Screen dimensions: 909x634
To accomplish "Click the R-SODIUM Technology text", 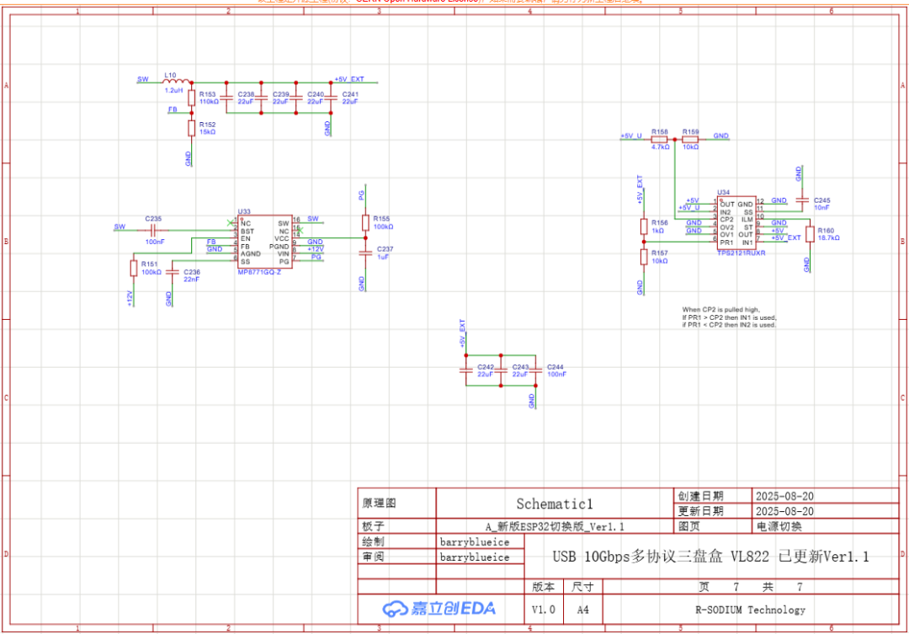I will point(750,610).
